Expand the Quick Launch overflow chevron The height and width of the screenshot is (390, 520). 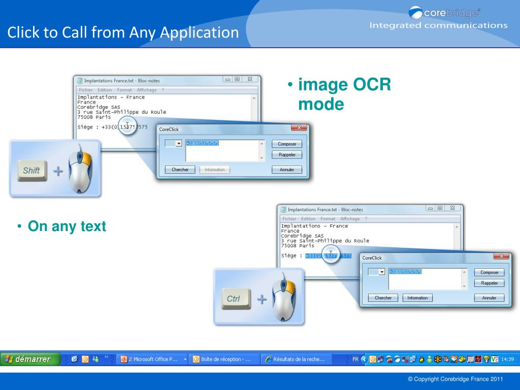pyautogui.click(x=107, y=357)
